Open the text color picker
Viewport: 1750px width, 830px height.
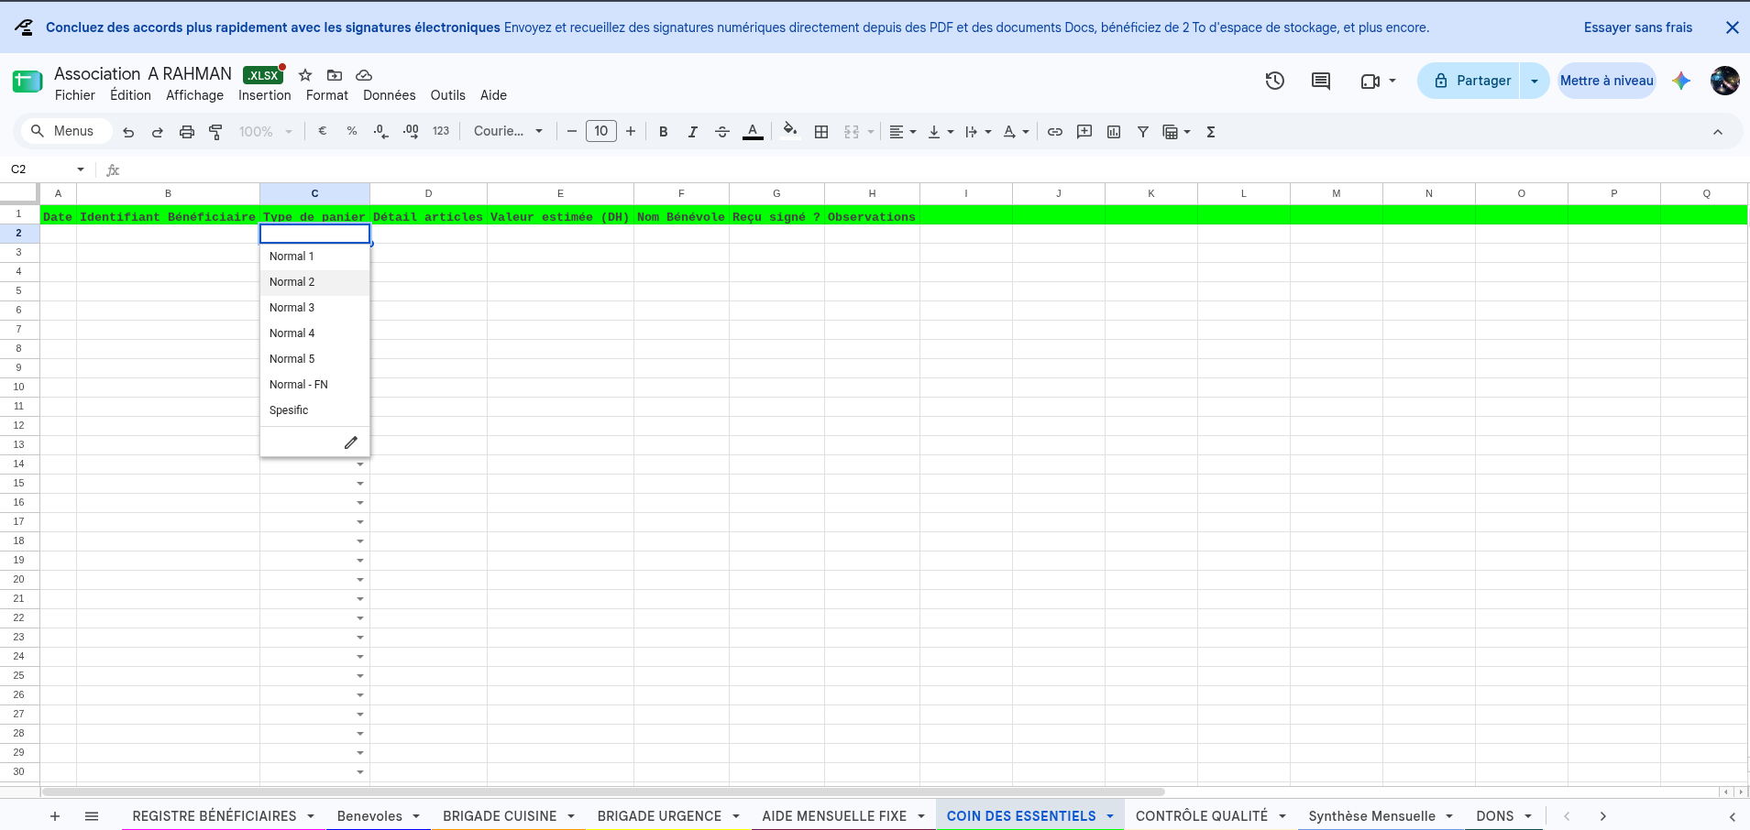tap(753, 132)
